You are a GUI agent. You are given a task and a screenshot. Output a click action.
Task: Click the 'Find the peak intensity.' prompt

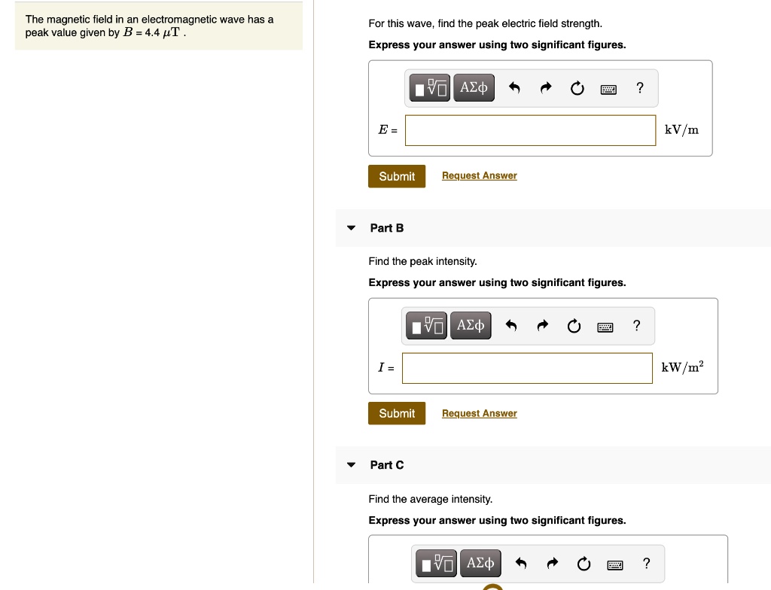tap(423, 262)
